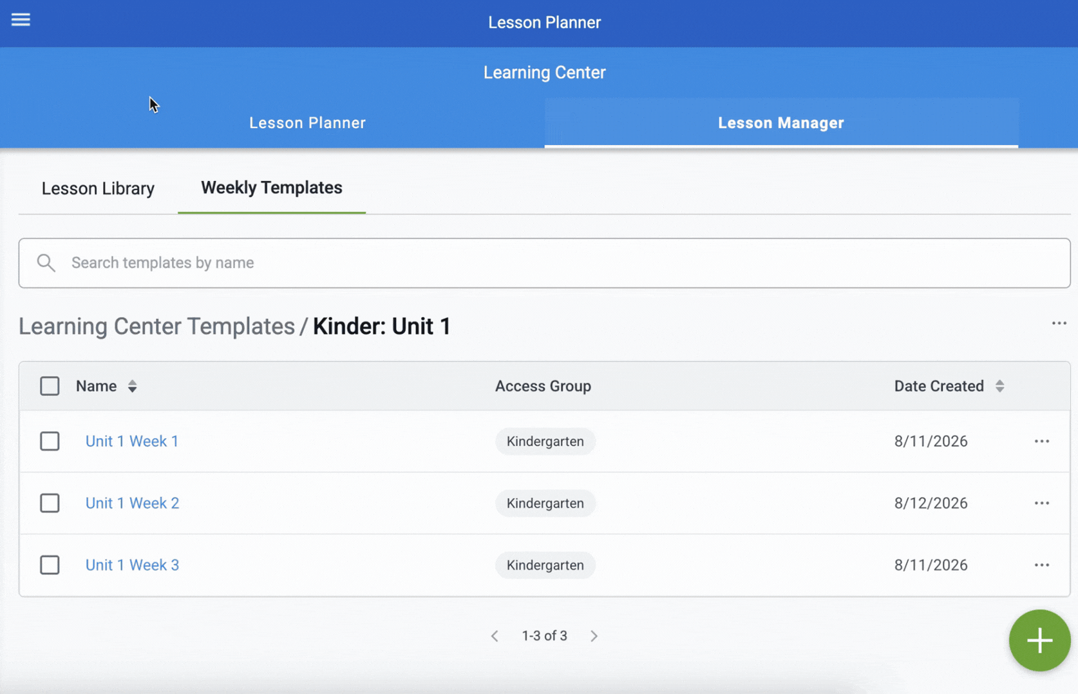The width and height of the screenshot is (1078, 694).
Task: Click Kindergarten access group for Unit 1 Week 3
Action: click(545, 565)
